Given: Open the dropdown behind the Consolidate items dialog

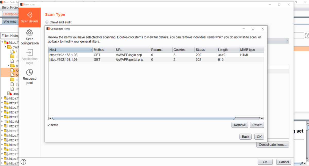Looking at the screenshot, I should click(x=287, y=41).
